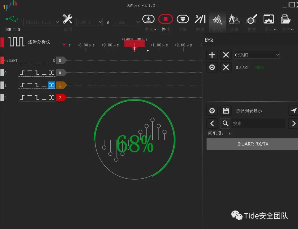This screenshot has height=229, width=298.
Task: Click the USB 2.0 connection icon
Action: 12,19
